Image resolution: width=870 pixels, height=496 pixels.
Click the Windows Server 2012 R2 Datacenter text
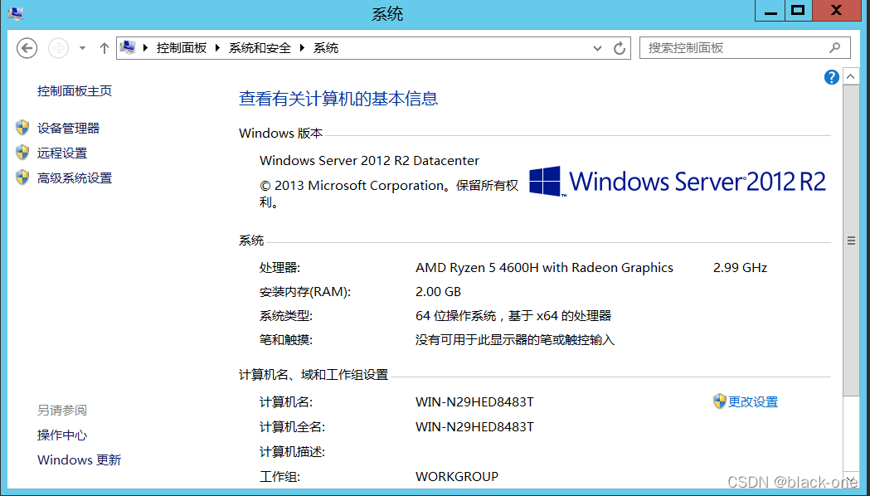(x=370, y=161)
